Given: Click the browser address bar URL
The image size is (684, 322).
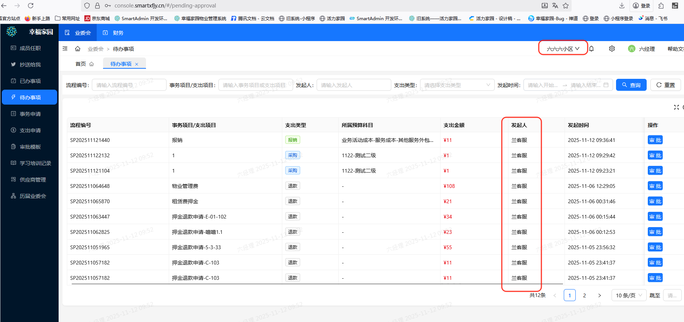Looking at the screenshot, I should [x=165, y=6].
